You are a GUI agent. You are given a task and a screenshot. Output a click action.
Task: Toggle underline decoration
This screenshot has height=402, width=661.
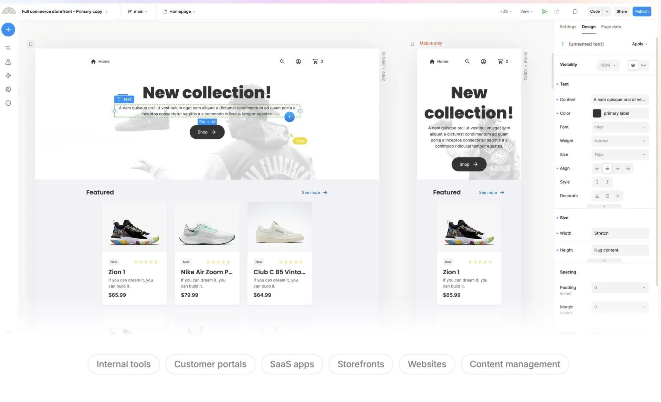pyautogui.click(x=597, y=196)
